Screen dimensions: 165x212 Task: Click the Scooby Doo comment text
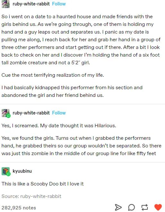[x=43, y=184]
